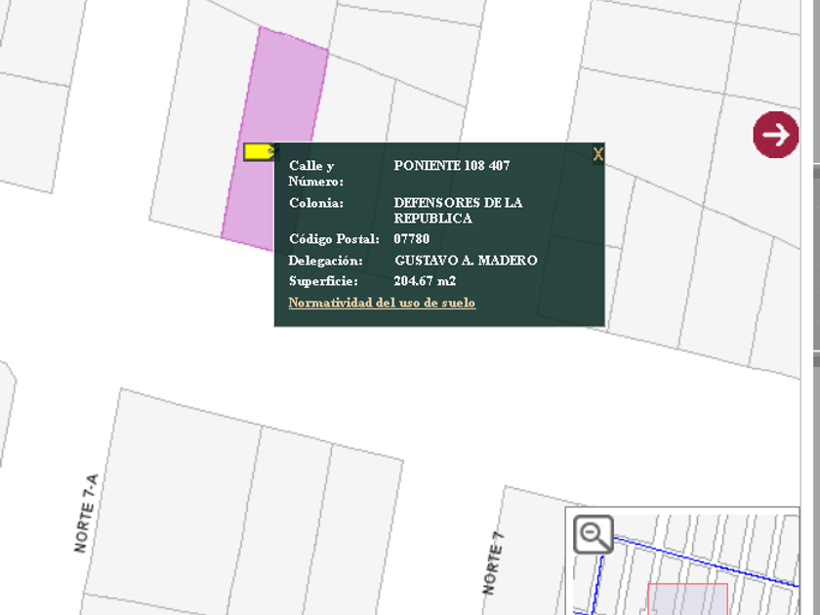The image size is (820, 615).
Task: Click the DEFENSORES DE LA REPUBLICA colonia text
Action: tap(457, 210)
